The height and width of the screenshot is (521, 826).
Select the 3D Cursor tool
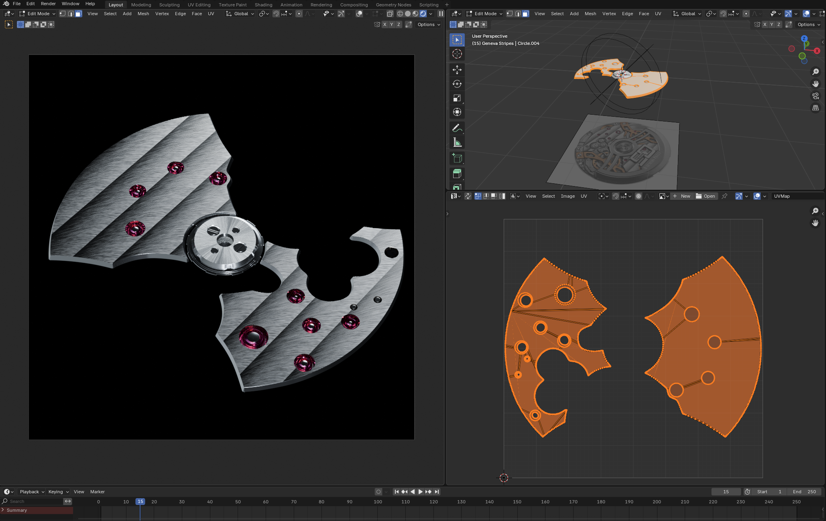coord(457,53)
